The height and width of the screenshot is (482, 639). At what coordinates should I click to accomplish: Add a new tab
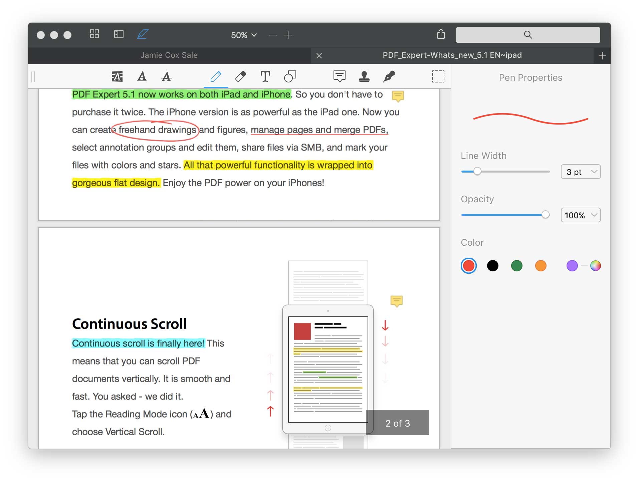(602, 56)
